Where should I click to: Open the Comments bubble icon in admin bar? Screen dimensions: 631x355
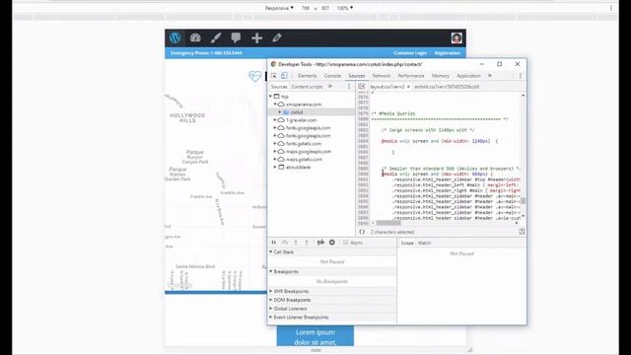click(x=236, y=37)
